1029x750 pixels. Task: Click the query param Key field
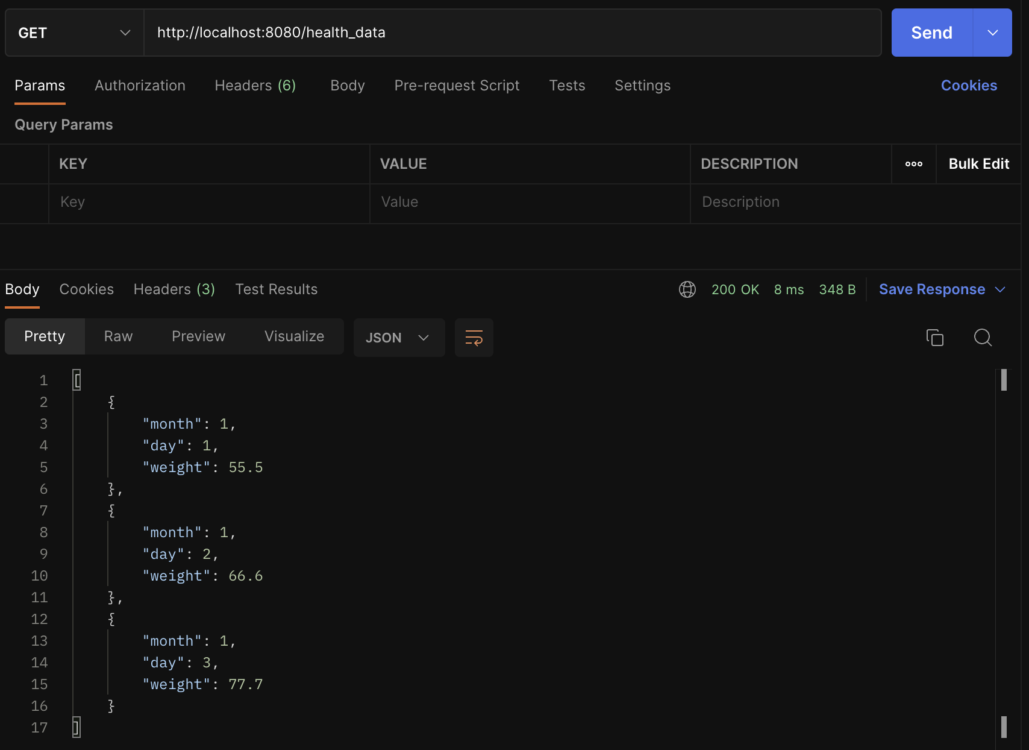pyautogui.click(x=209, y=202)
